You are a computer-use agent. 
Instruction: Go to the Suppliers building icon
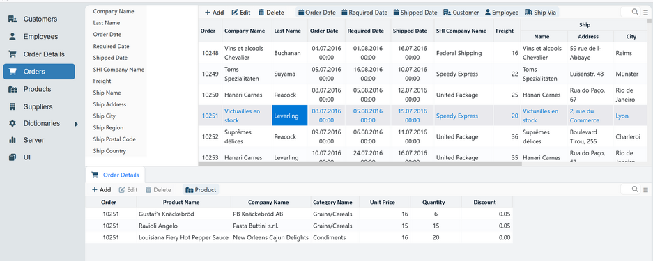(13, 106)
